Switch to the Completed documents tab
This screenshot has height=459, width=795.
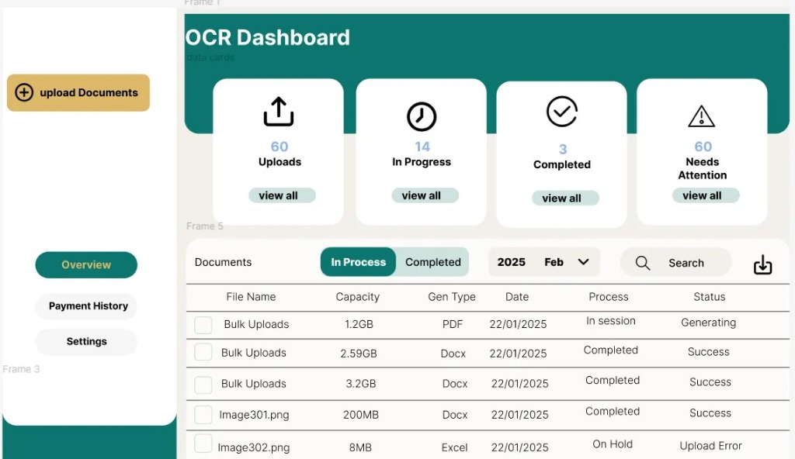coord(432,262)
